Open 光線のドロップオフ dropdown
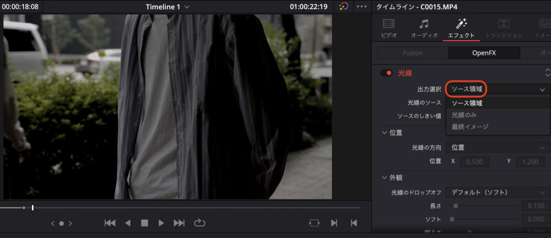Image resolution: width=551 pixels, height=238 pixels. [498, 192]
